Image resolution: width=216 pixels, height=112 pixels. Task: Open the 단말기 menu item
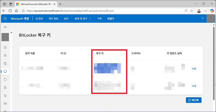click(x=111, y=19)
